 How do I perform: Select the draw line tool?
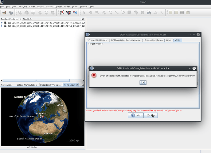(x=116, y=13)
